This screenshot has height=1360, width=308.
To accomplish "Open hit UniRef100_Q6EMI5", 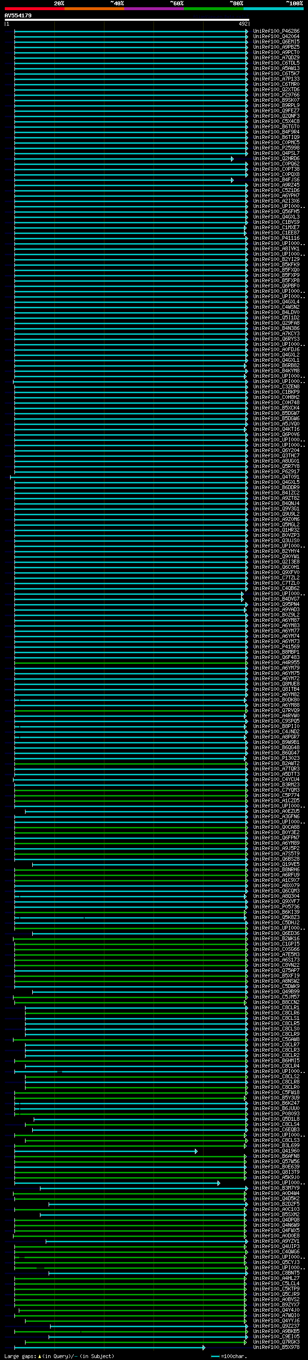I will (x=276, y=41).
